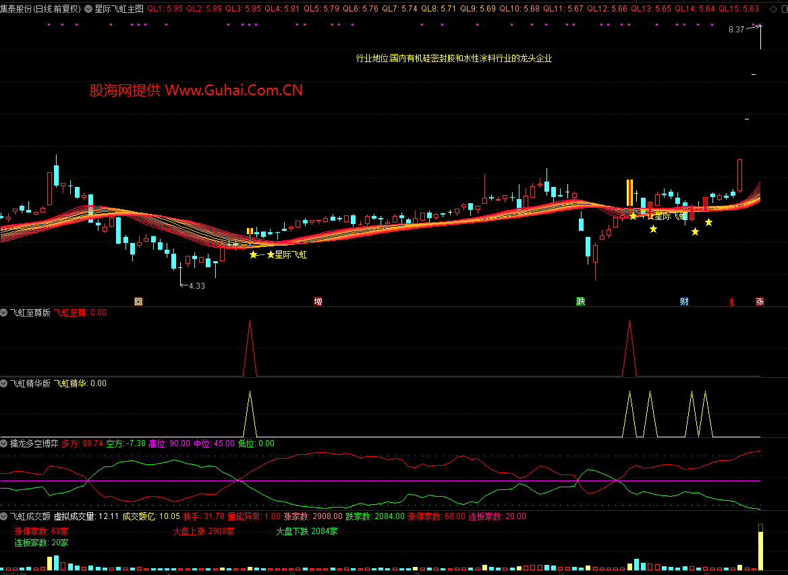The height and width of the screenshot is (575, 788).
Task: Expand the main chart indicator dropdown
Action: (x=88, y=9)
